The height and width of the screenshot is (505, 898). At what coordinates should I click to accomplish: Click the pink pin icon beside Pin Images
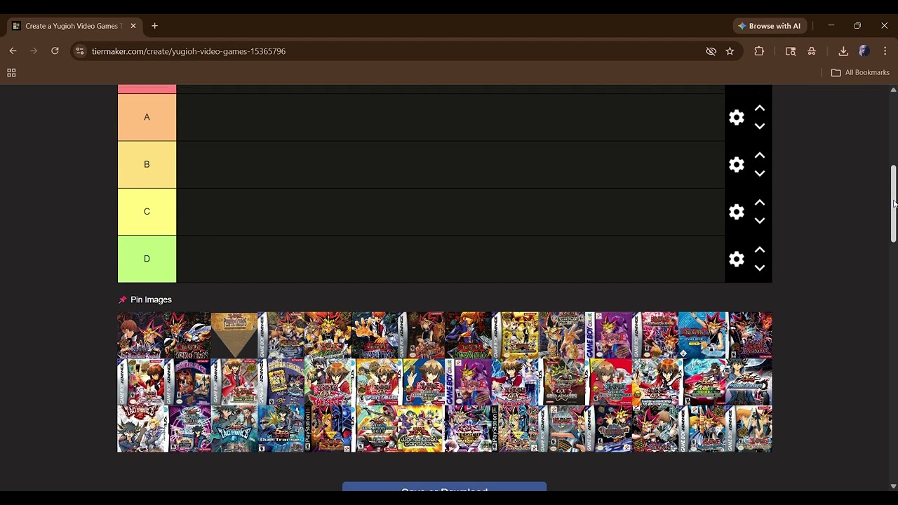[123, 299]
